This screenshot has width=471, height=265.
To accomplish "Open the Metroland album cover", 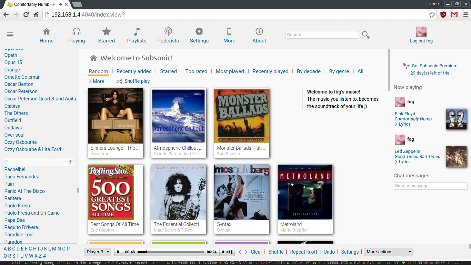I will [x=305, y=192].
